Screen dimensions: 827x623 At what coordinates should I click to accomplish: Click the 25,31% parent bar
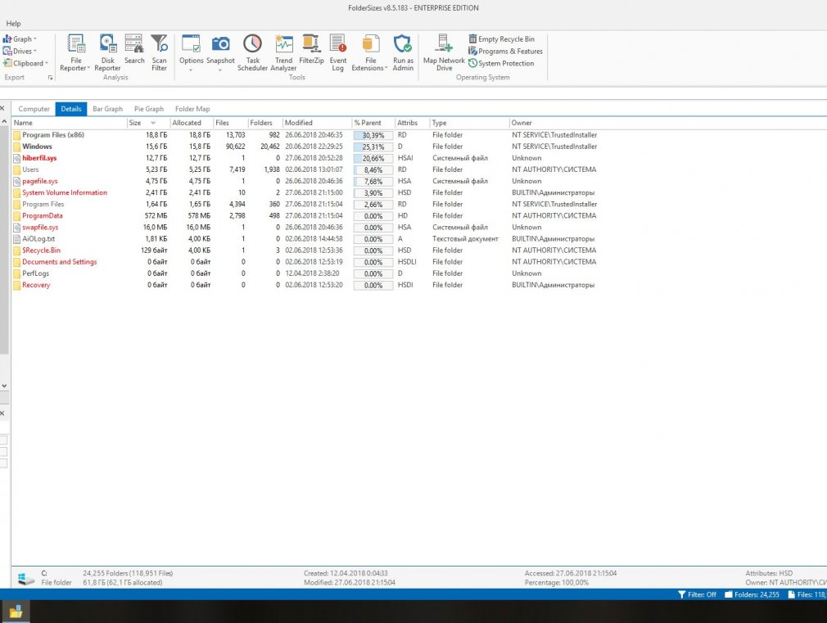(373, 147)
